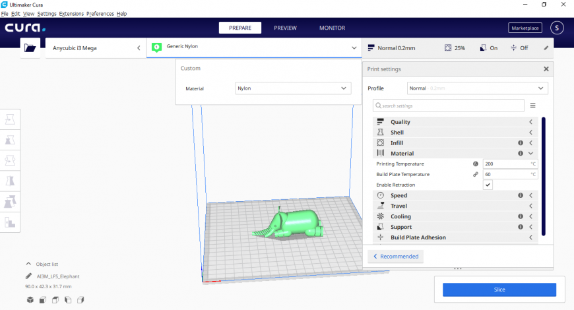
Task: Click the extruder 1 material icon
Action: [x=156, y=47]
